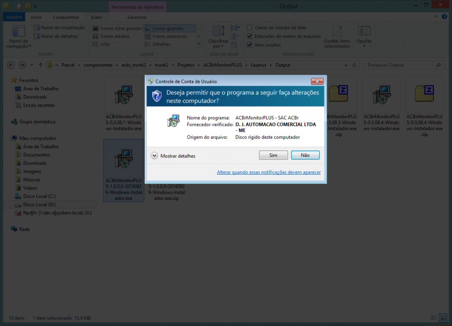Open Locais recentes in the sidebar
Viewport: 452px width, 326px height.
(x=39, y=105)
